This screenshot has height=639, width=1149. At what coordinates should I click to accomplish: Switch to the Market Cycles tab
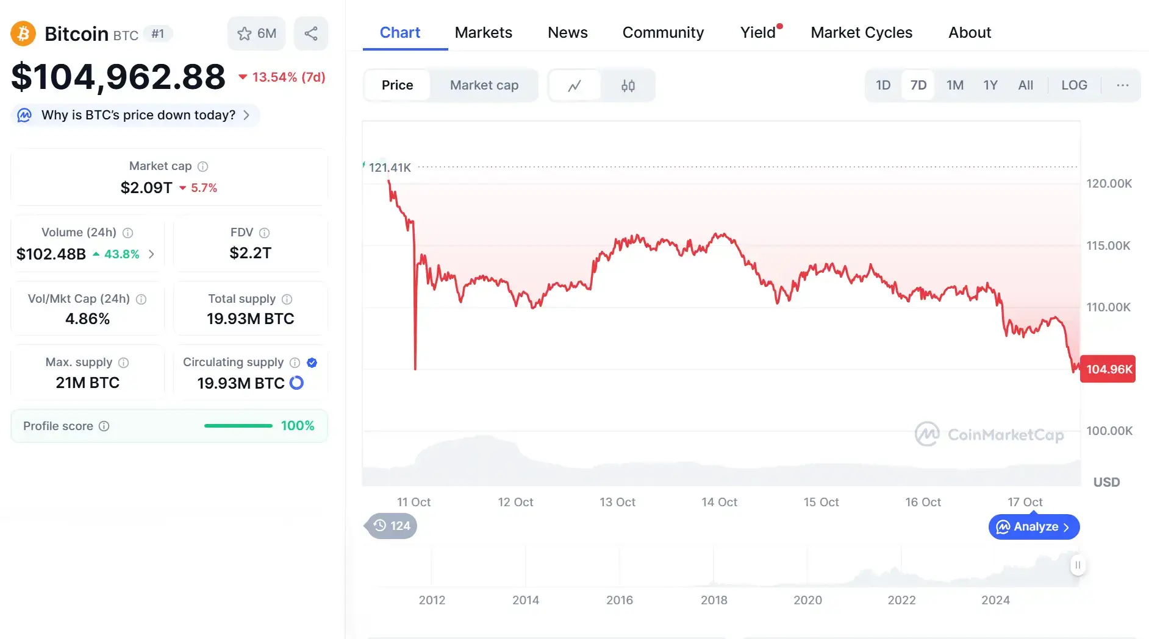click(x=861, y=32)
